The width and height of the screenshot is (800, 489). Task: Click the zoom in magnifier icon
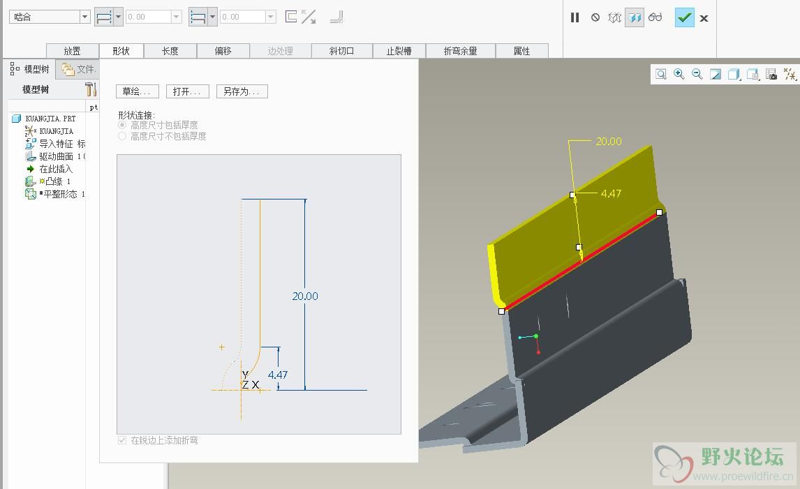pyautogui.click(x=679, y=75)
